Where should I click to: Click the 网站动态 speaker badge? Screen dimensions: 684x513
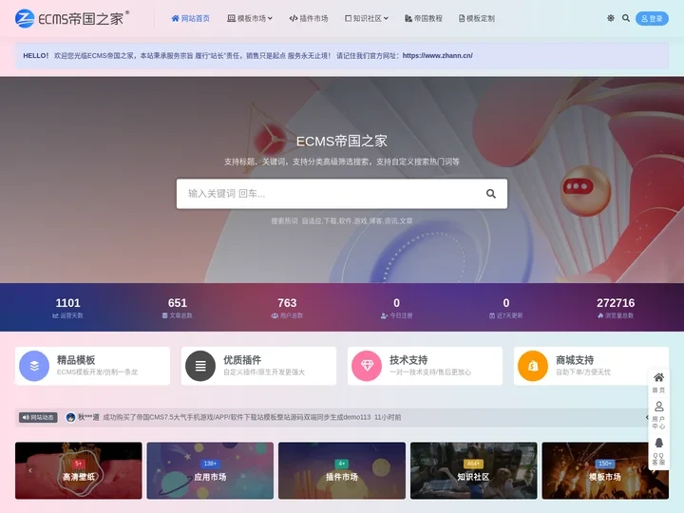click(38, 417)
